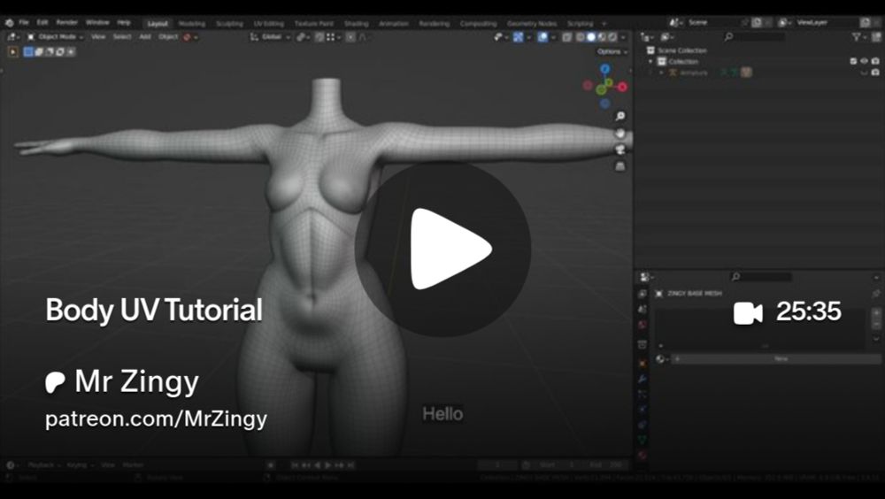Switch to the Rendering workspace tab

click(434, 24)
